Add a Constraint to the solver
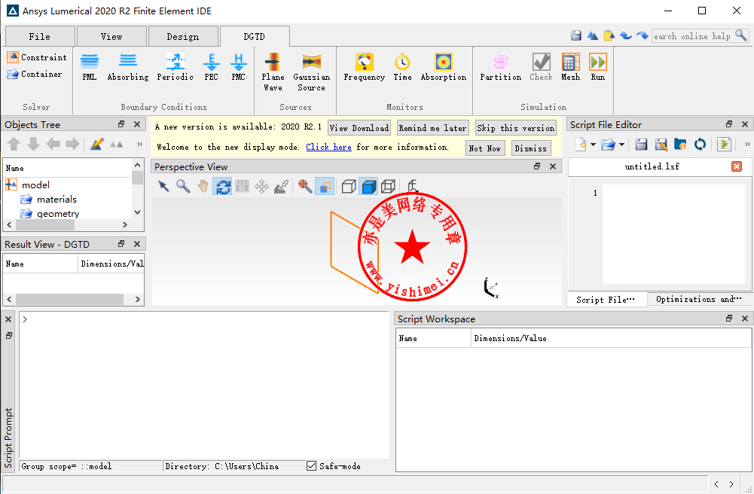754x494 pixels. point(37,57)
